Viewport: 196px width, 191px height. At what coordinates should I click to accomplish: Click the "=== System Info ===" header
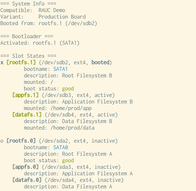click(x=28, y=4)
